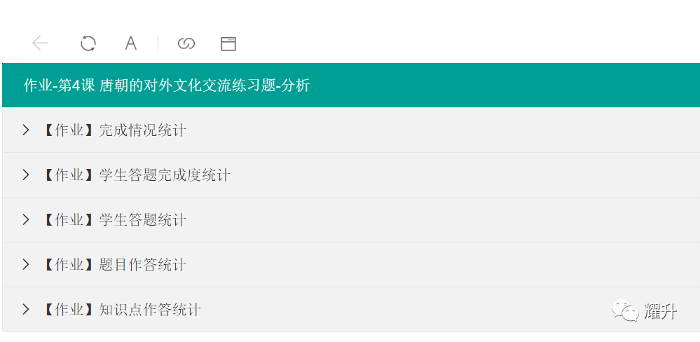Refresh the page with the circular arrows icon
The image size is (700, 342).
pos(88,43)
